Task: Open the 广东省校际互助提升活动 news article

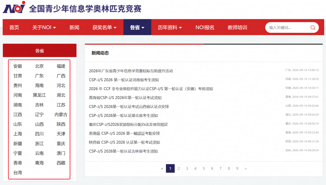Action: pos(131,71)
